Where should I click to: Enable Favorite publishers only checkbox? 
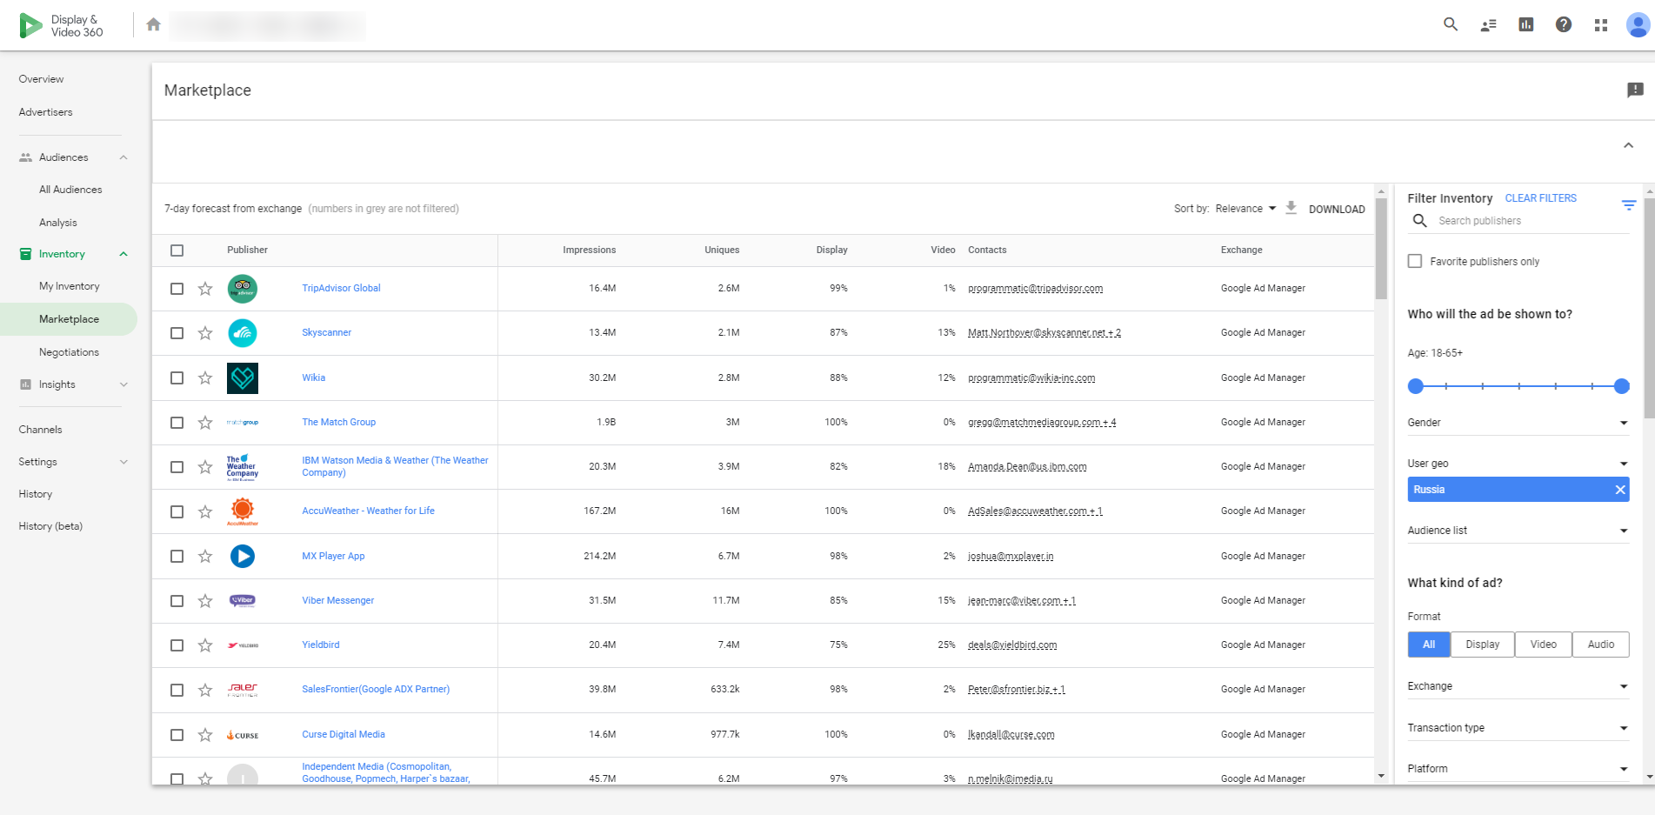[1415, 261]
